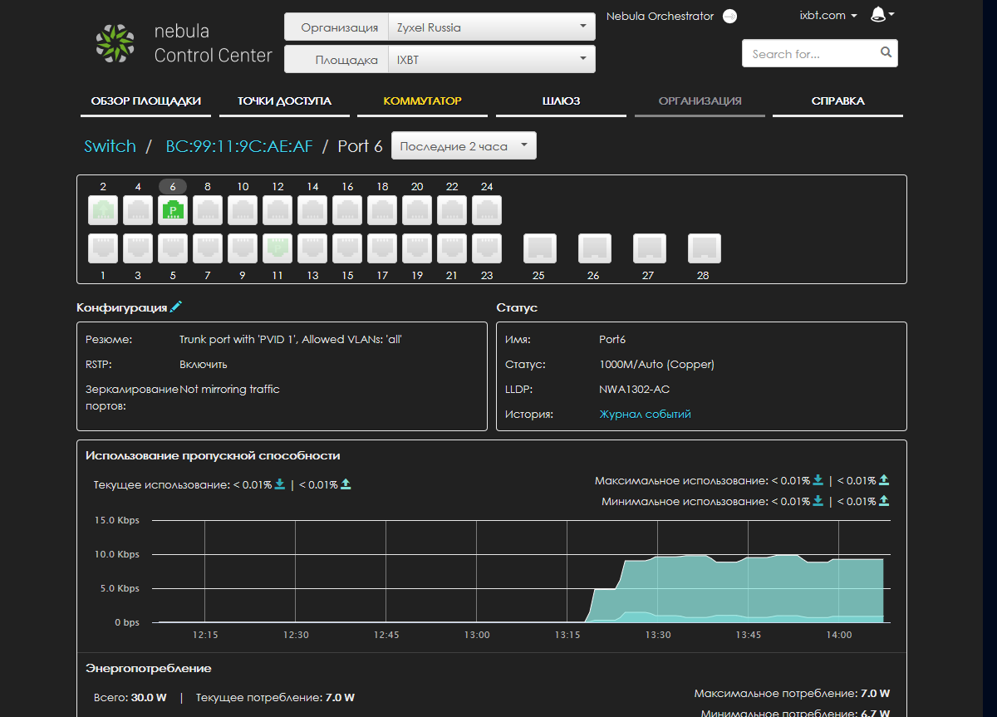
Task: Edit configuration via pencil icon
Action: [175, 307]
